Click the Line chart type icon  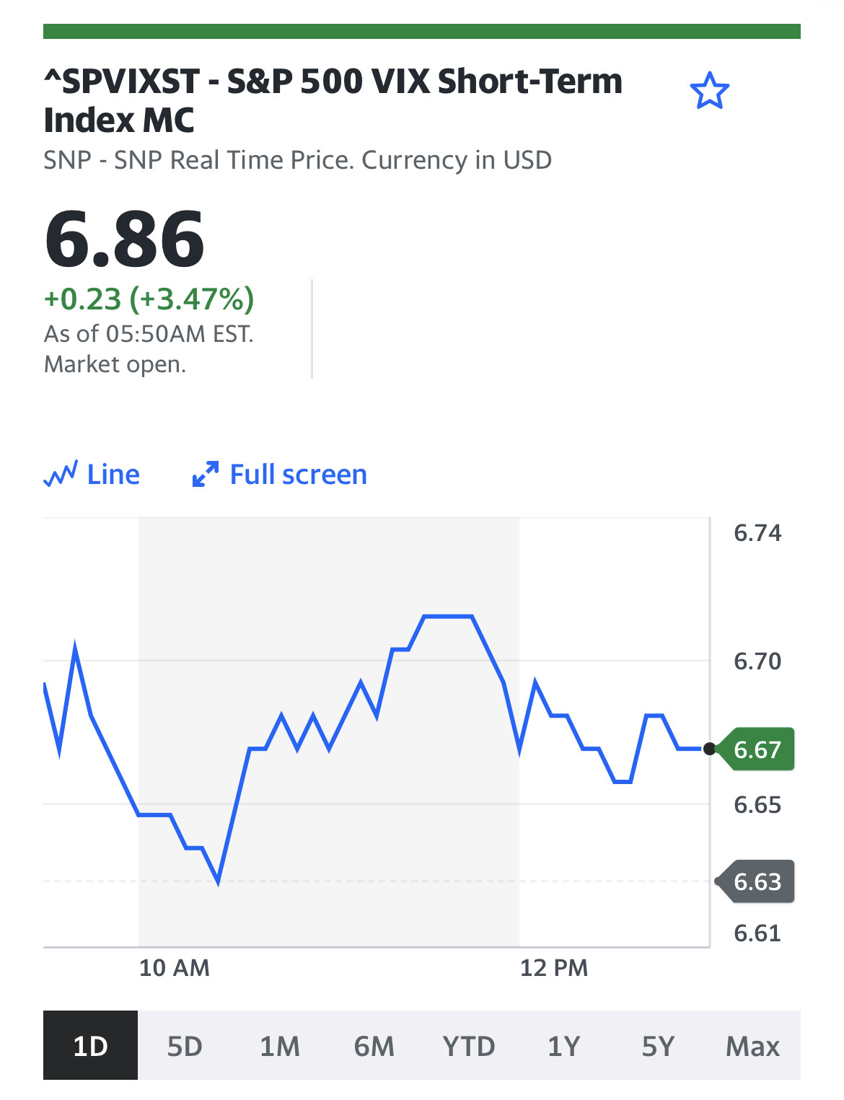[x=61, y=475]
